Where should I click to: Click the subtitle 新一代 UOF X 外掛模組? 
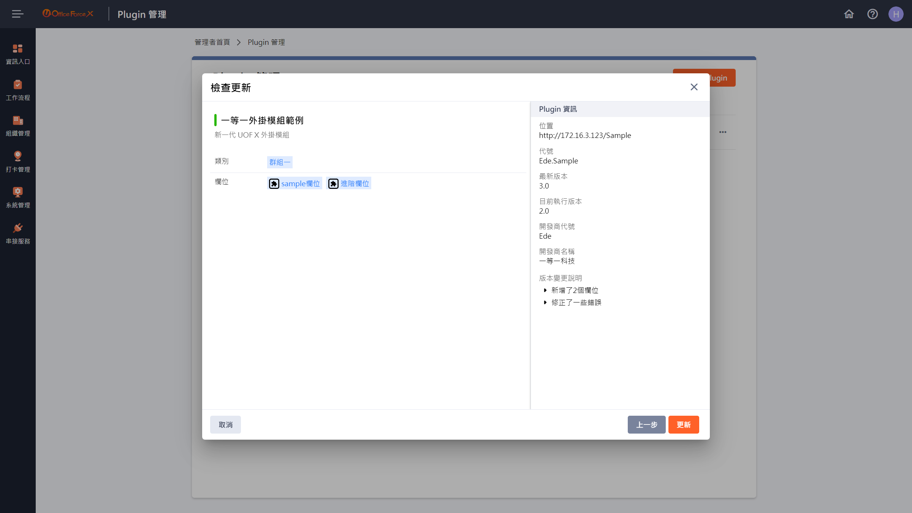point(252,135)
